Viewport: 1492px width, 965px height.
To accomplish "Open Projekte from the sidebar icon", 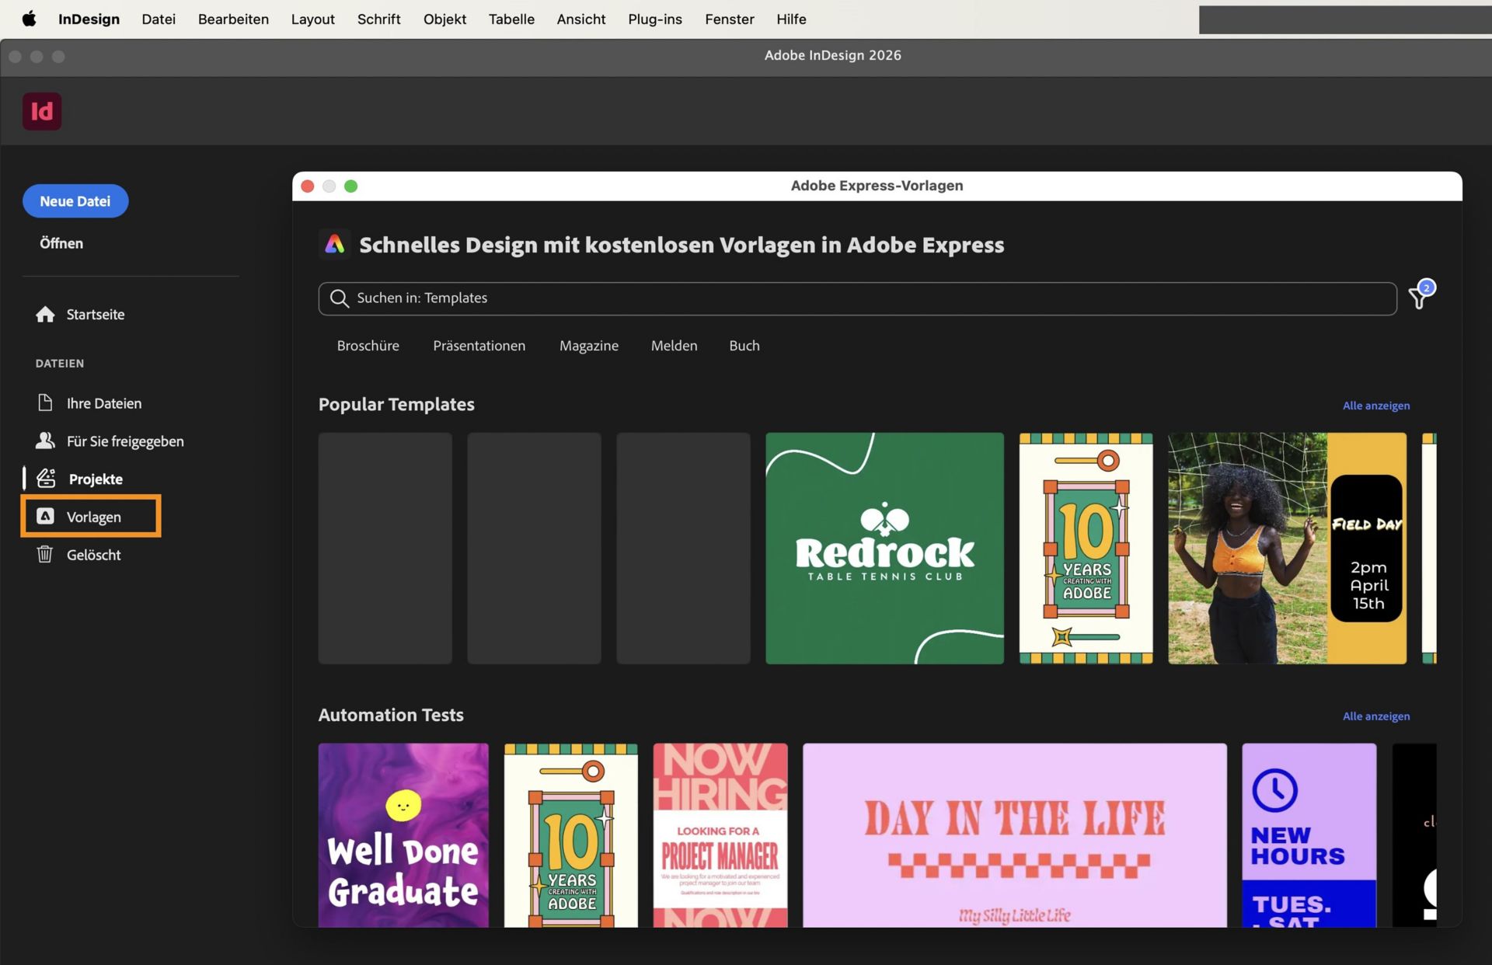I will (x=45, y=479).
